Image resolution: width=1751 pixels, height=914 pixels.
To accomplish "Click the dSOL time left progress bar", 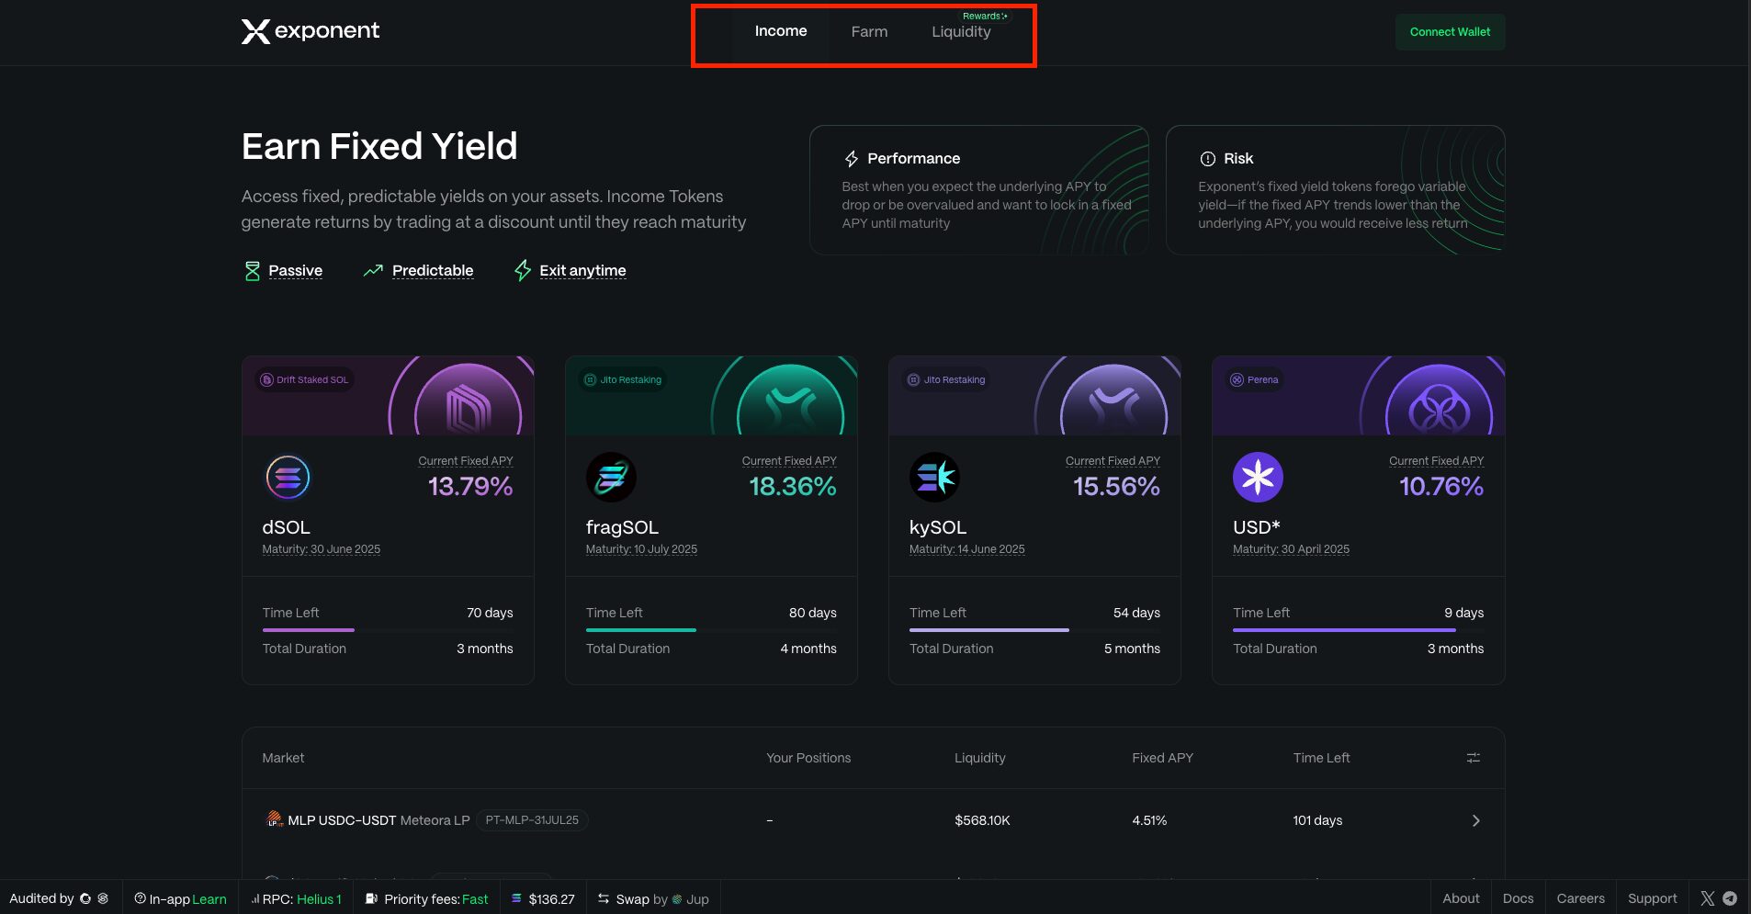I will (x=388, y=630).
